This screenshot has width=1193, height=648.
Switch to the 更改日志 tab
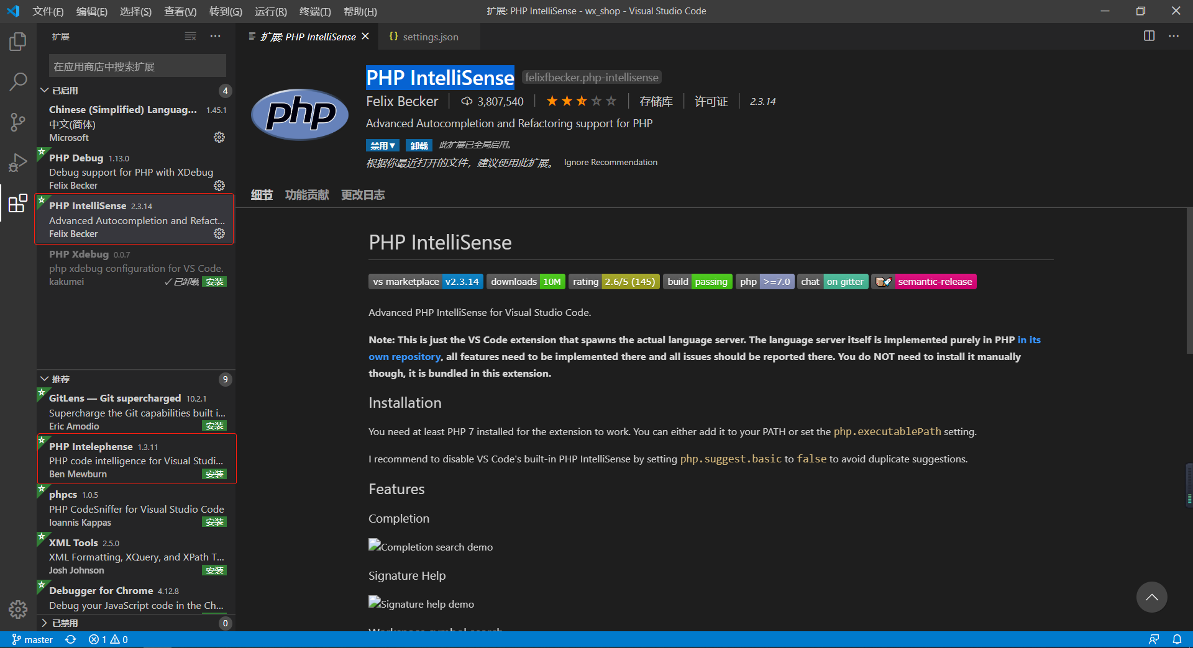point(363,195)
